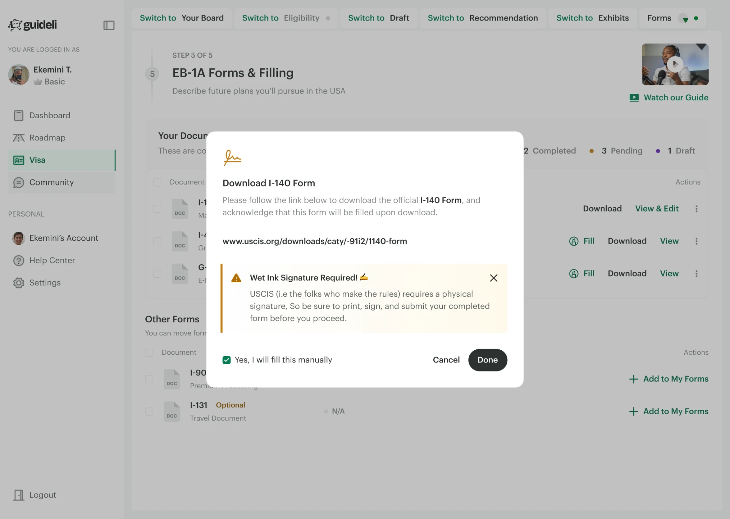730x519 pixels.
Task: Switch to Recommendation tab
Action: point(483,18)
